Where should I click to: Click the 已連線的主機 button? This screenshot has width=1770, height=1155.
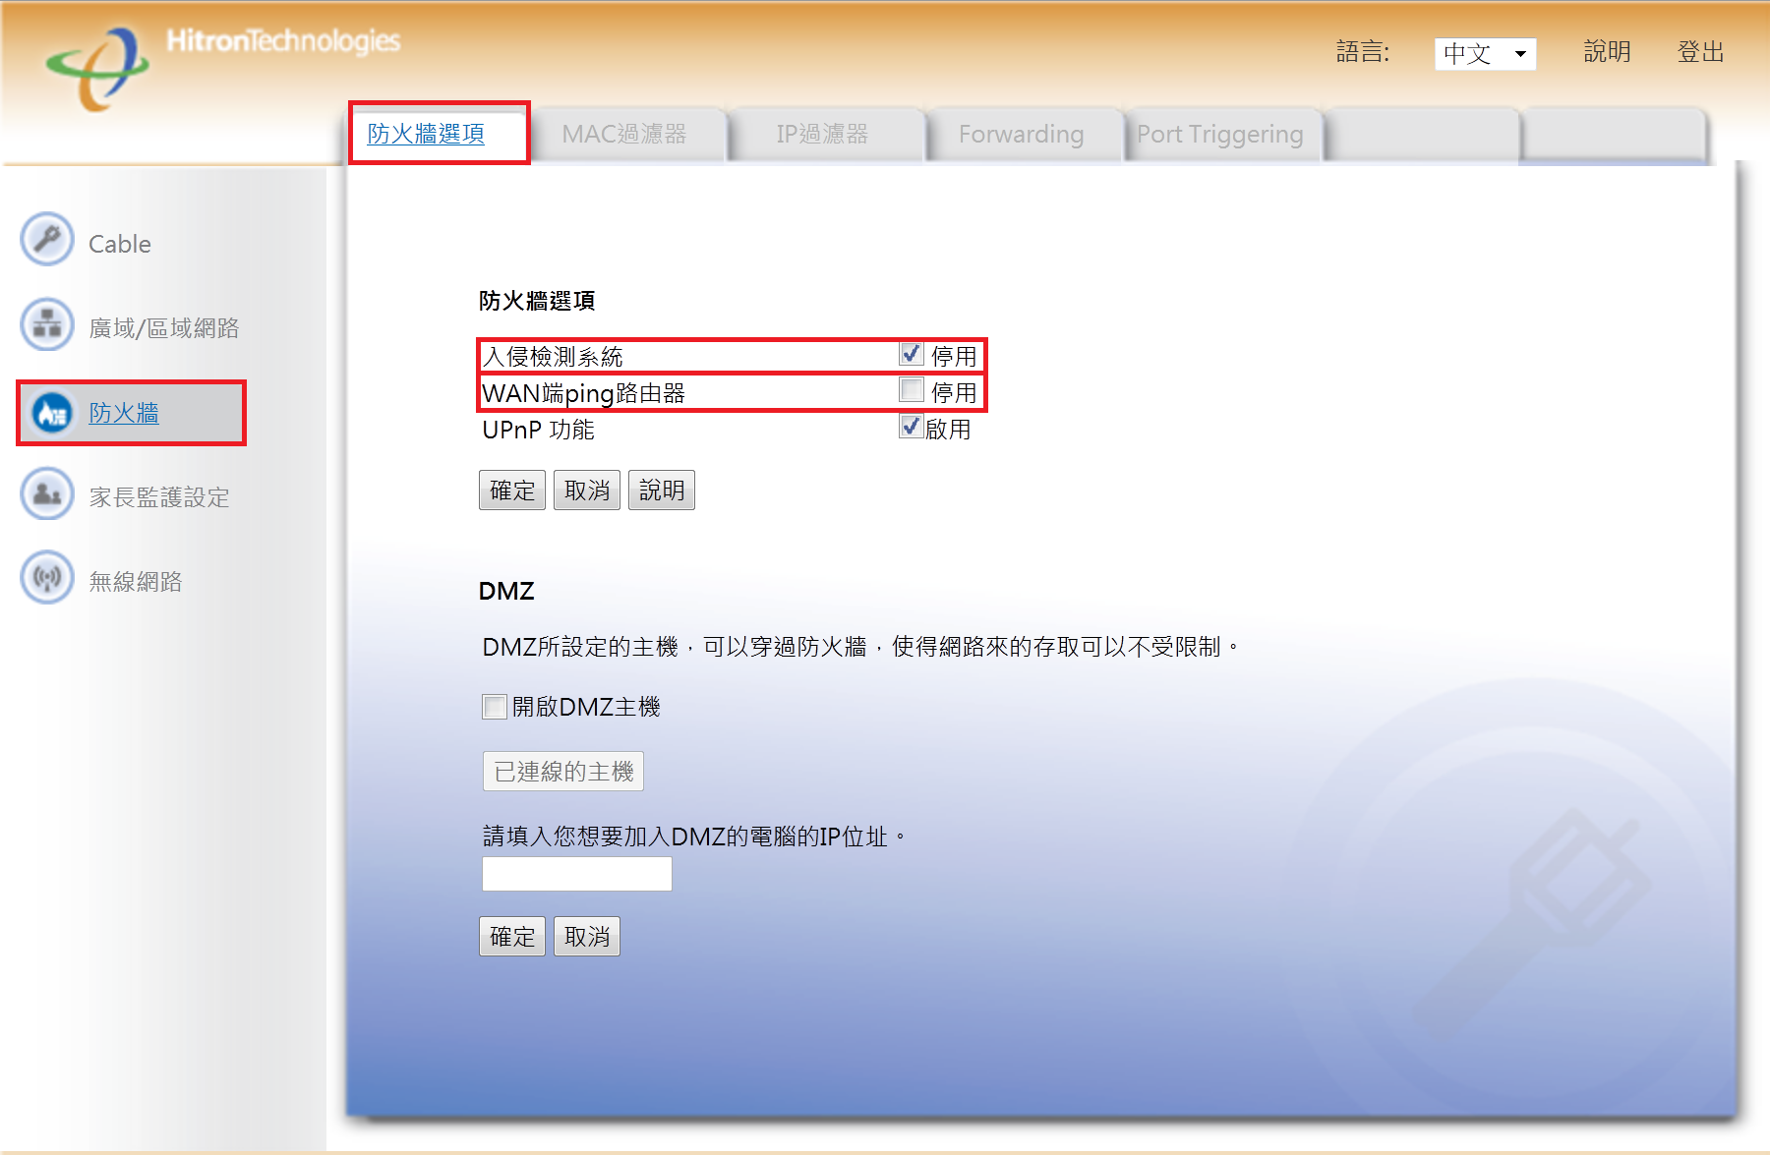click(x=563, y=772)
